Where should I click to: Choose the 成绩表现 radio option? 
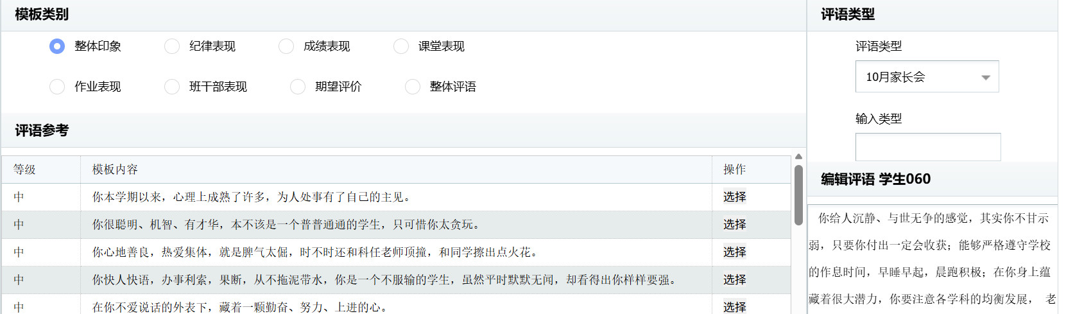click(286, 46)
